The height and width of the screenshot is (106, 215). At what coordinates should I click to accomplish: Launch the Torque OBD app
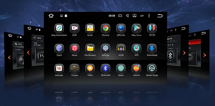[75, 69]
